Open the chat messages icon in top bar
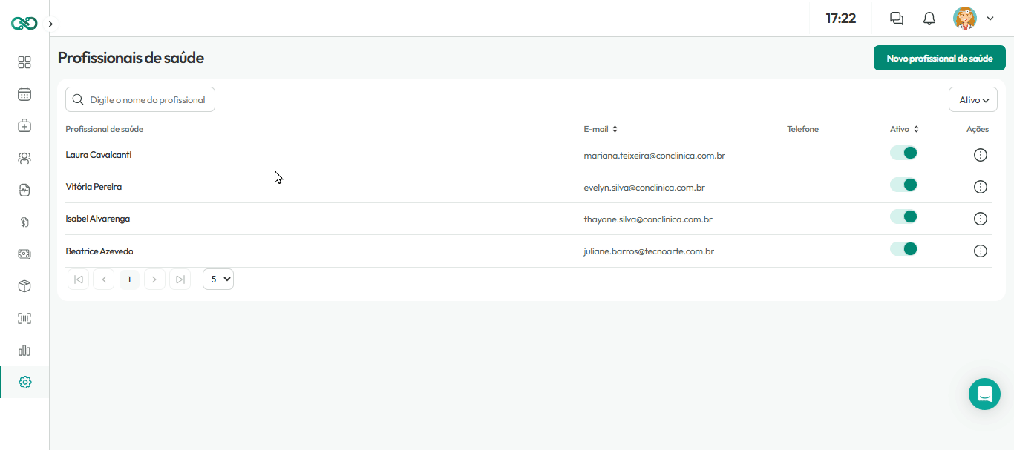1014x450 pixels. (x=897, y=19)
